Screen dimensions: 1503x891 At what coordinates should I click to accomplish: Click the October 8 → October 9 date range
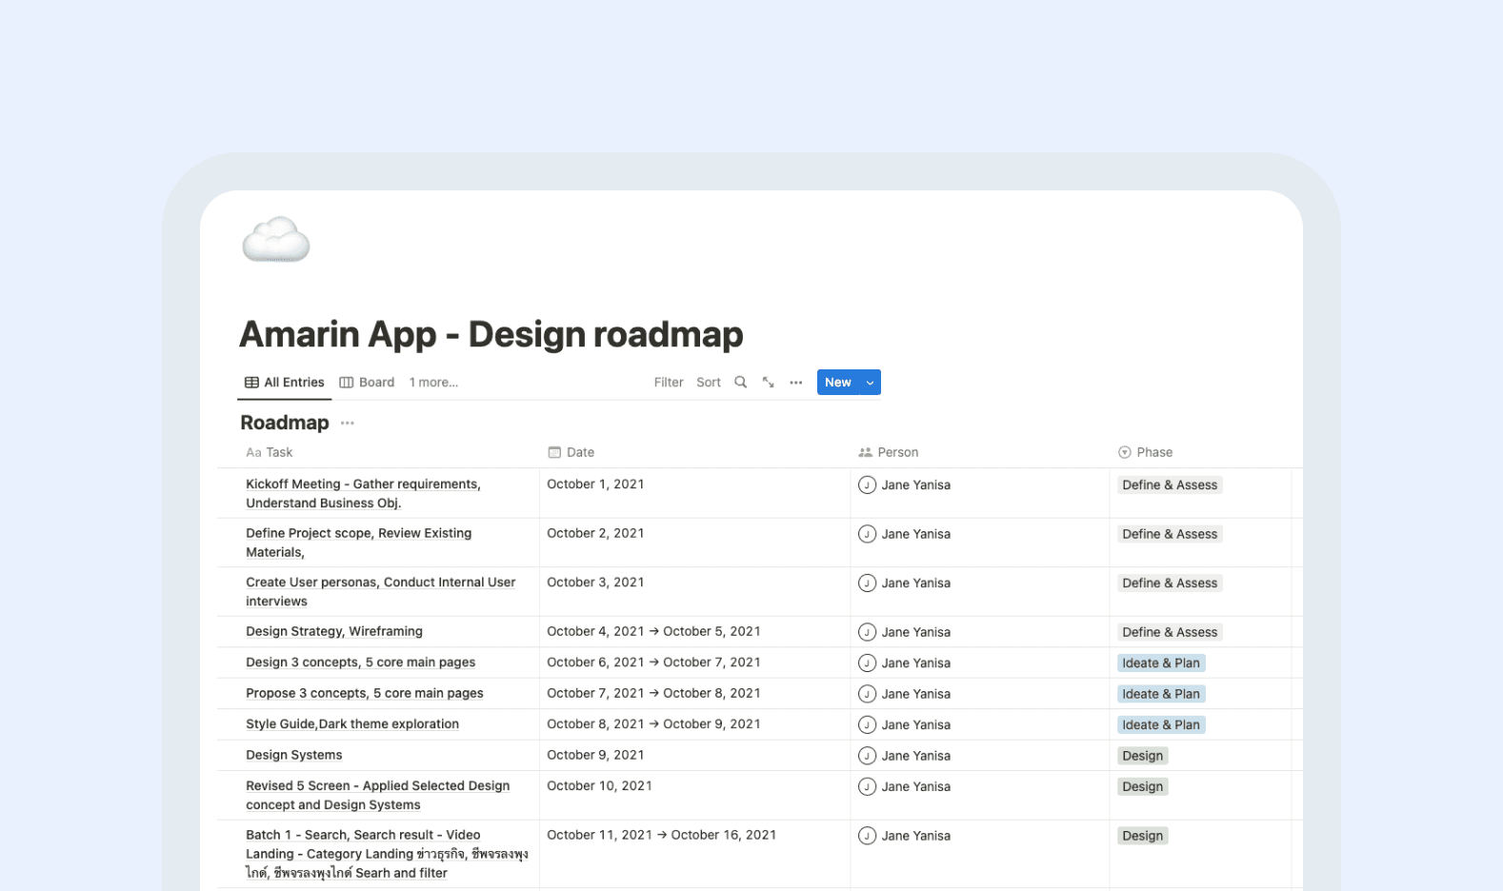653,724
